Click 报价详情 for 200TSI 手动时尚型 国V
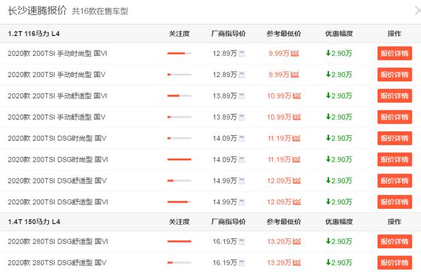421x272 pixels. point(395,75)
